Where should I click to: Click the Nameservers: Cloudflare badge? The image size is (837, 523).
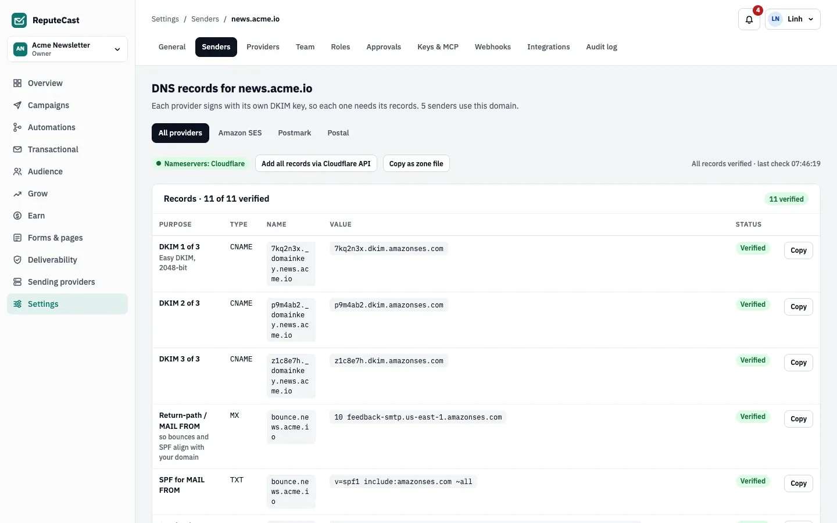(201, 164)
